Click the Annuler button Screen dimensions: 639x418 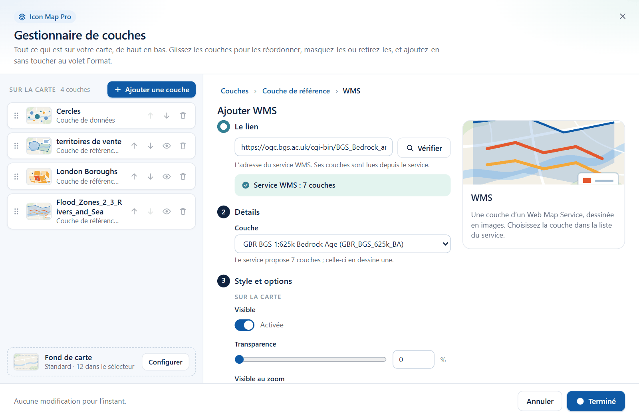tap(540, 401)
